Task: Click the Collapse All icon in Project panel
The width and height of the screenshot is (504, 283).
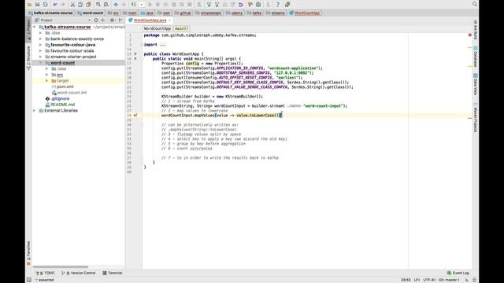Action: click(103, 20)
